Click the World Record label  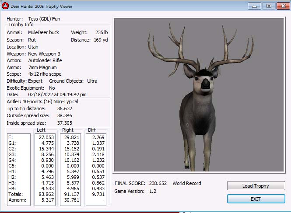[187, 184]
